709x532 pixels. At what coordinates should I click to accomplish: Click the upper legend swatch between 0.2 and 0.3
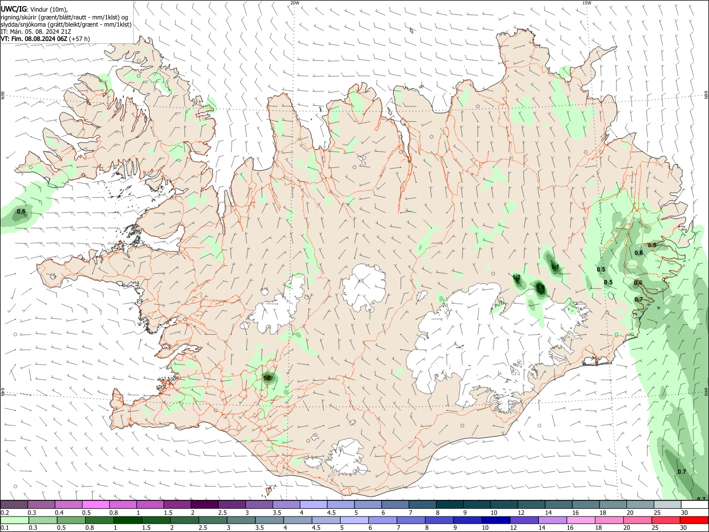14,504
